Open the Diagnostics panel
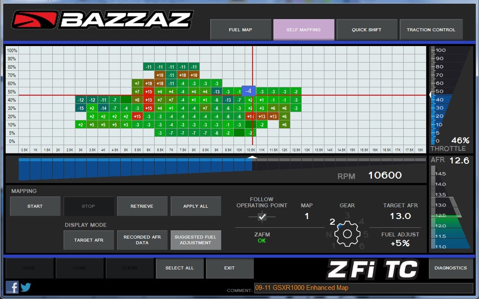 (451, 268)
